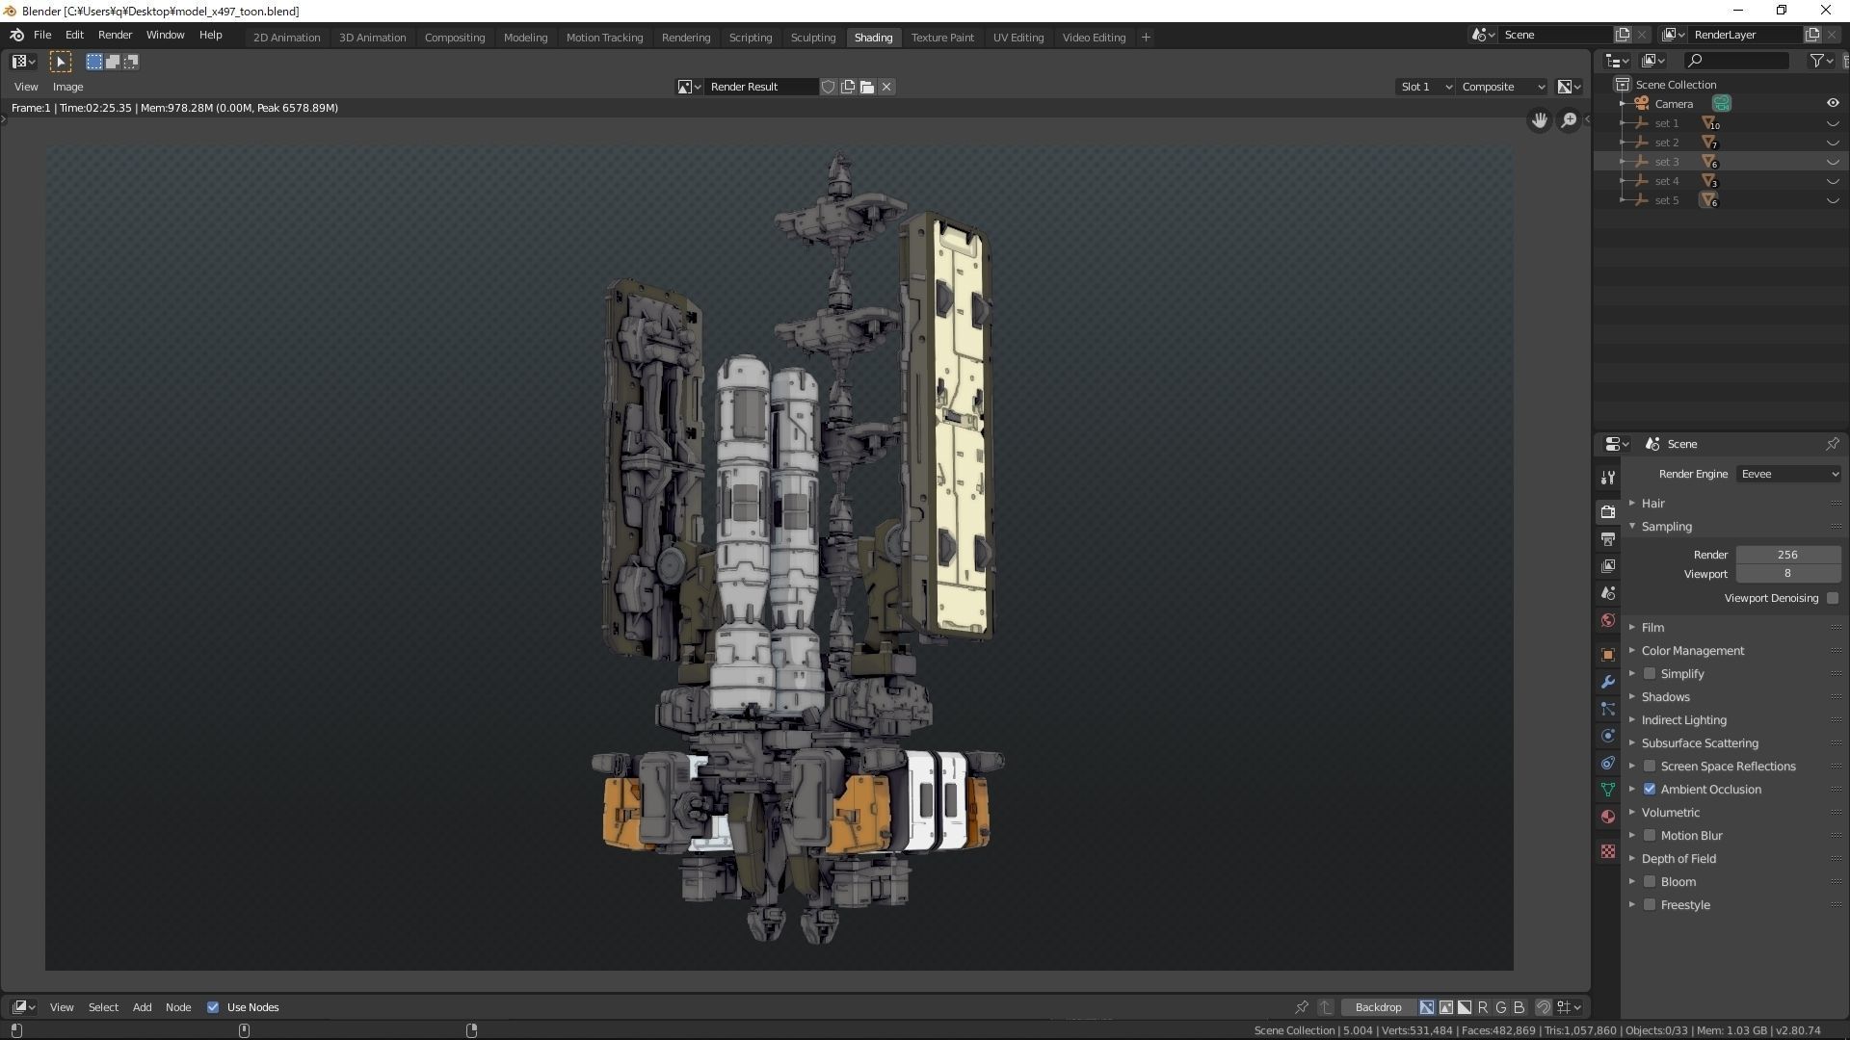Click the Render samples value field

1786,555
